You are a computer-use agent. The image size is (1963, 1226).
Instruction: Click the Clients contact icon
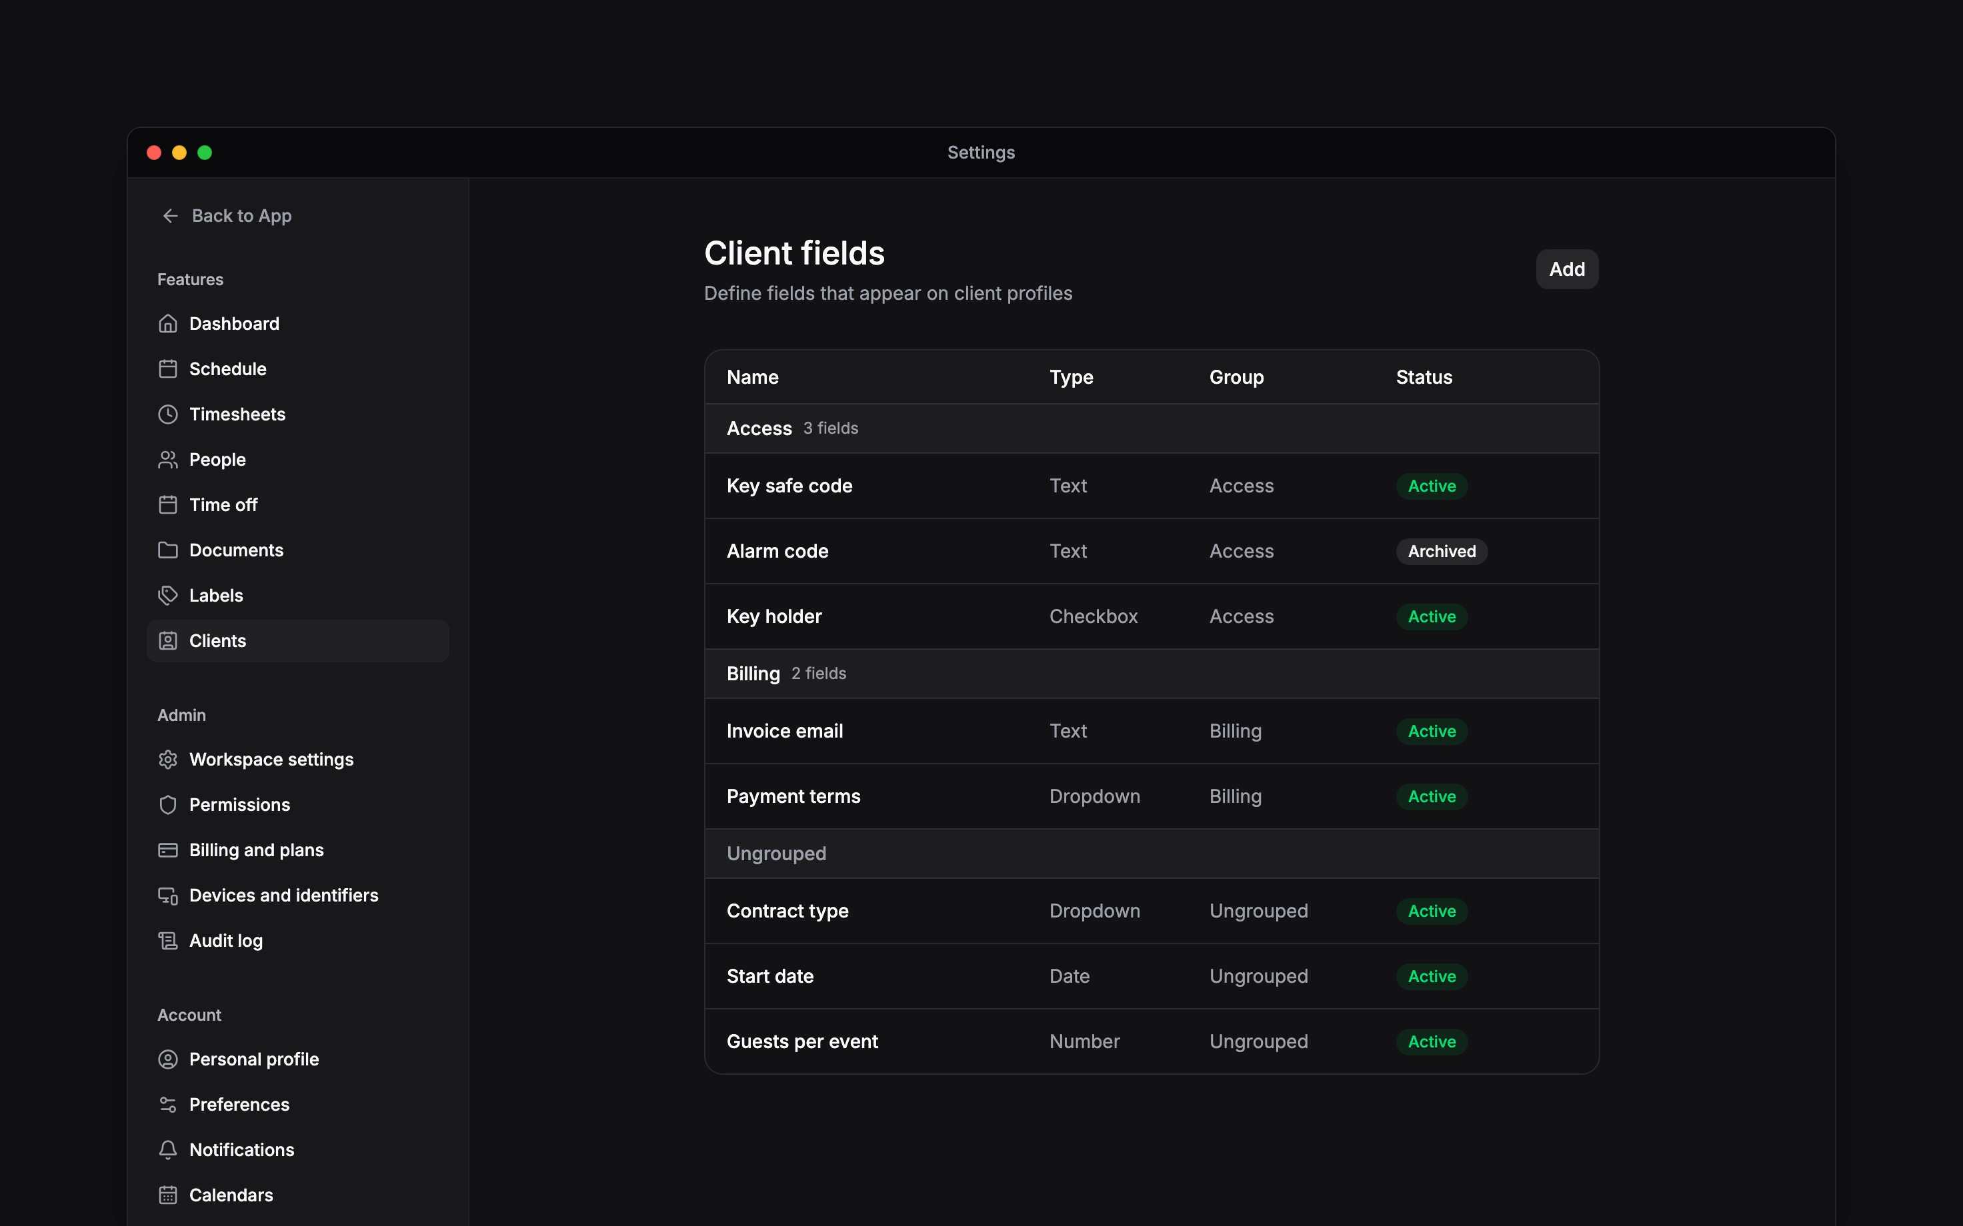point(168,642)
